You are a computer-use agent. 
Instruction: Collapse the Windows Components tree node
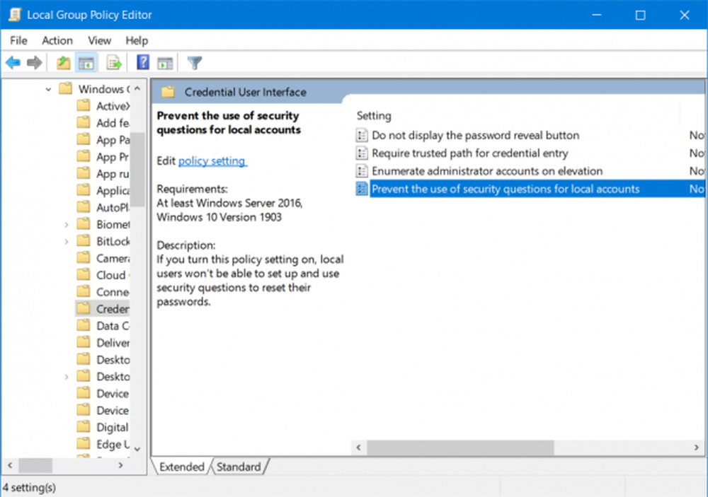(x=48, y=89)
